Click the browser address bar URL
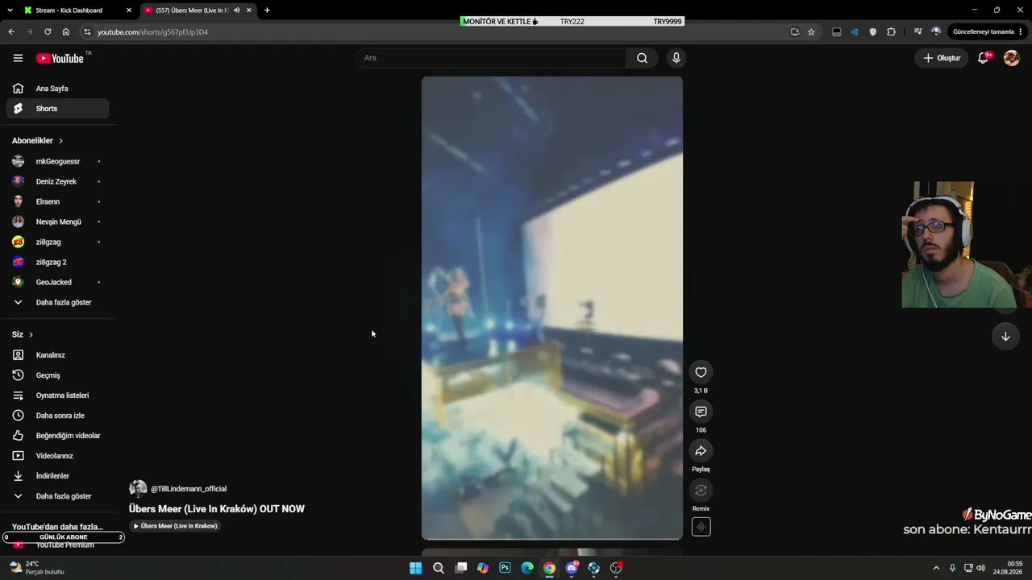The height and width of the screenshot is (580, 1032). coord(152,32)
